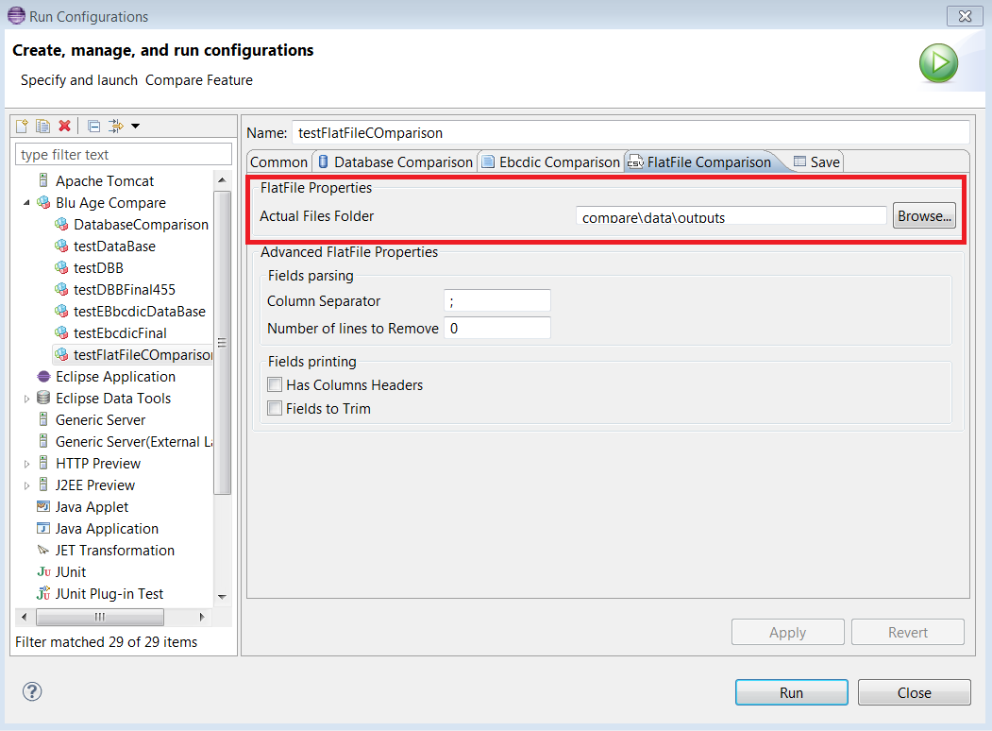Collapse the Blu Age Compare tree node
The image size is (992, 731).
pos(26,202)
